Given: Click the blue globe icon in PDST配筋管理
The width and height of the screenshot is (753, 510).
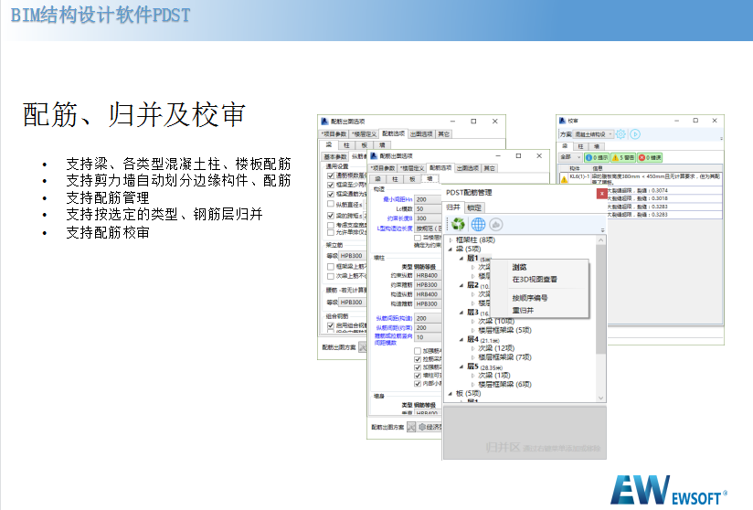Looking at the screenshot, I should (478, 224).
